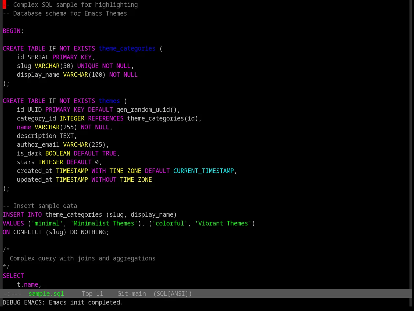The height and width of the screenshot is (311, 414).
Task: Click the string 'Minimalist Themes'
Action: point(104,223)
